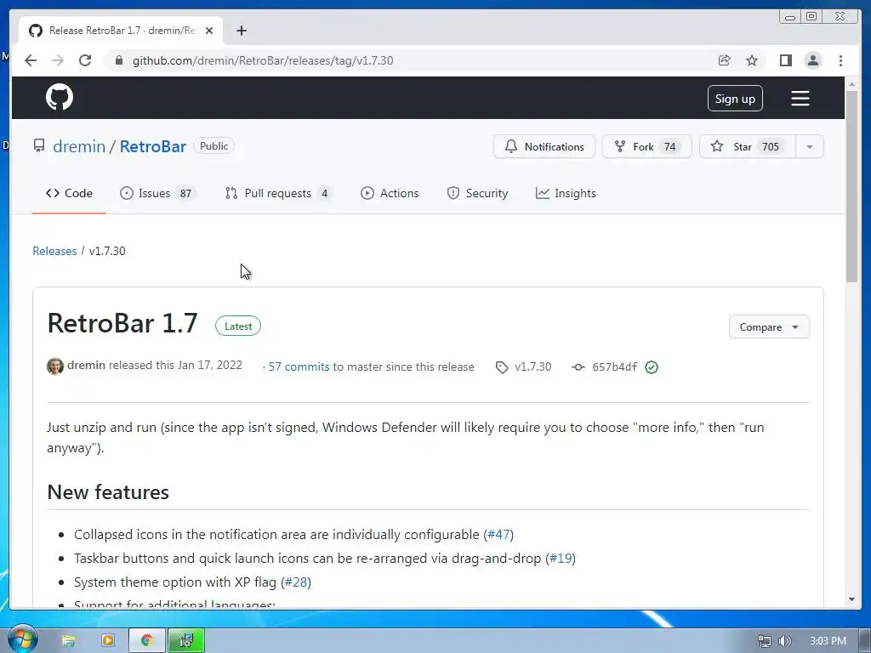Open the browser side panel
Viewport: 871px width, 653px height.
[x=785, y=60]
